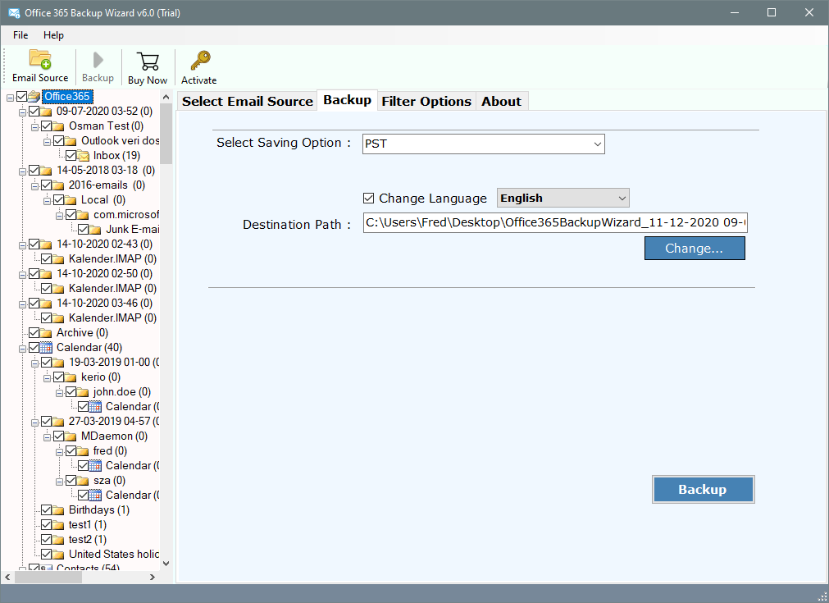Image resolution: width=829 pixels, height=603 pixels.
Task: Uncheck the Birthdays (1) checkbox
Action: pos(46,510)
